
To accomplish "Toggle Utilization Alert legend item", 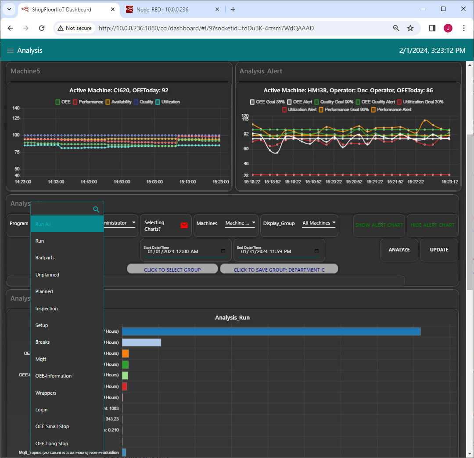I will click(x=299, y=109).
